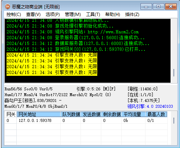The height and width of the screenshot is (148, 180).
Task: Click the 最高人数 column header
Action: pyautogui.click(x=156, y=114)
